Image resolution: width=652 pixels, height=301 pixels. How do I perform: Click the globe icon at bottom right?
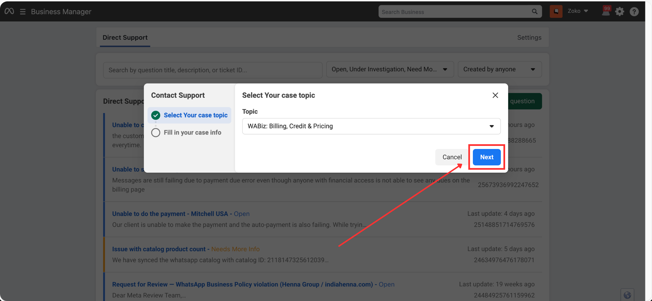627,295
